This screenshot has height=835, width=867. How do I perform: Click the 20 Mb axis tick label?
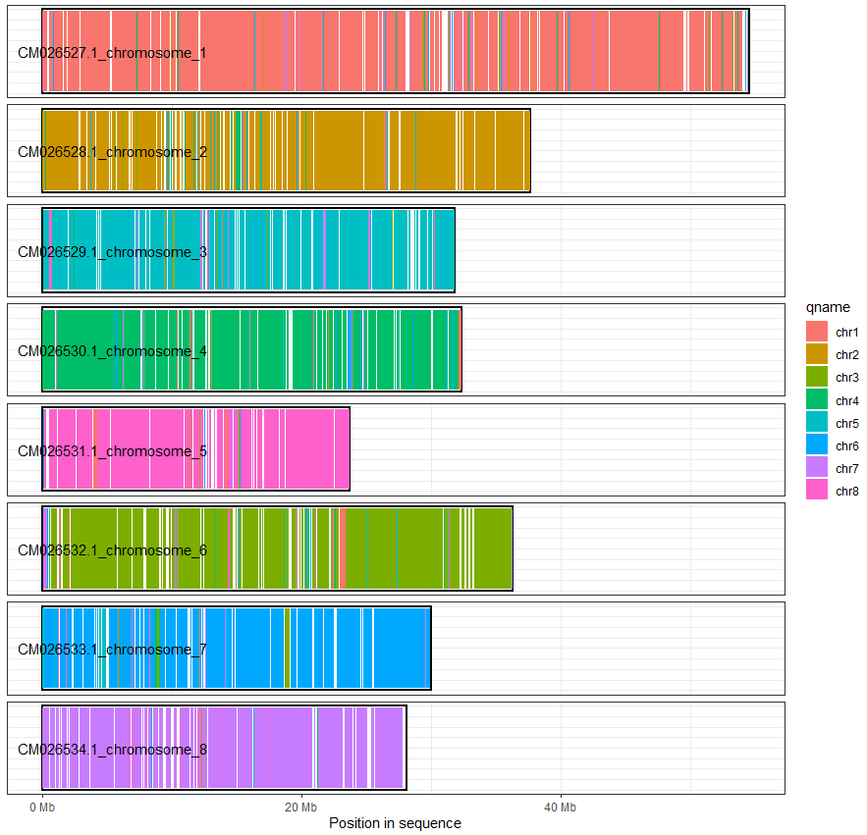pos(301,807)
